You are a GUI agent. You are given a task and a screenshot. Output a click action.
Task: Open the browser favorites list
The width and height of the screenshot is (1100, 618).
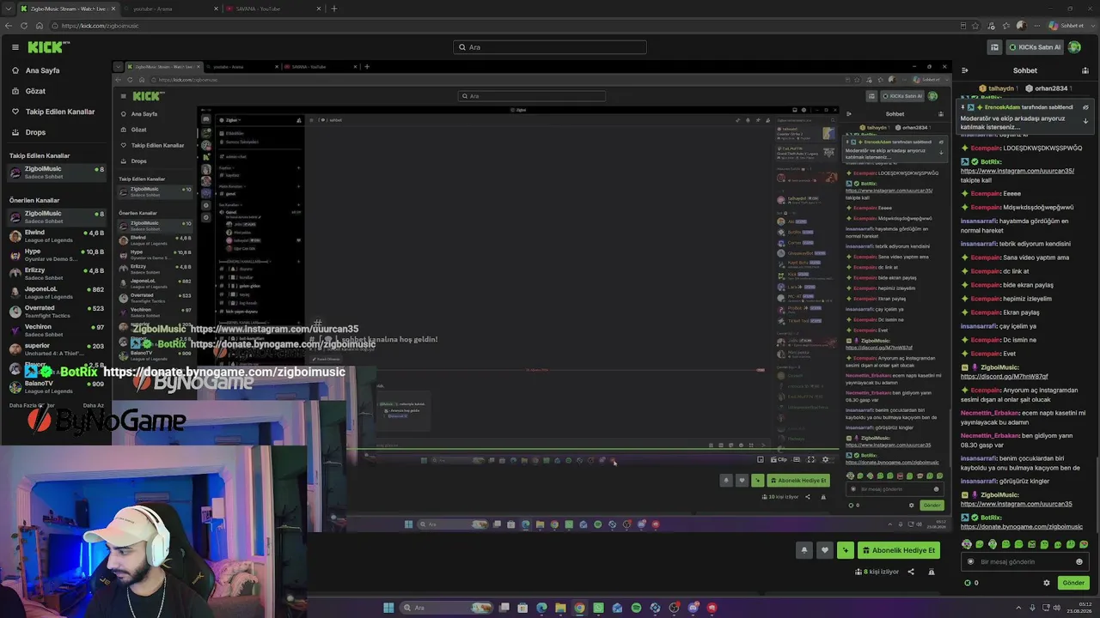(x=1006, y=26)
